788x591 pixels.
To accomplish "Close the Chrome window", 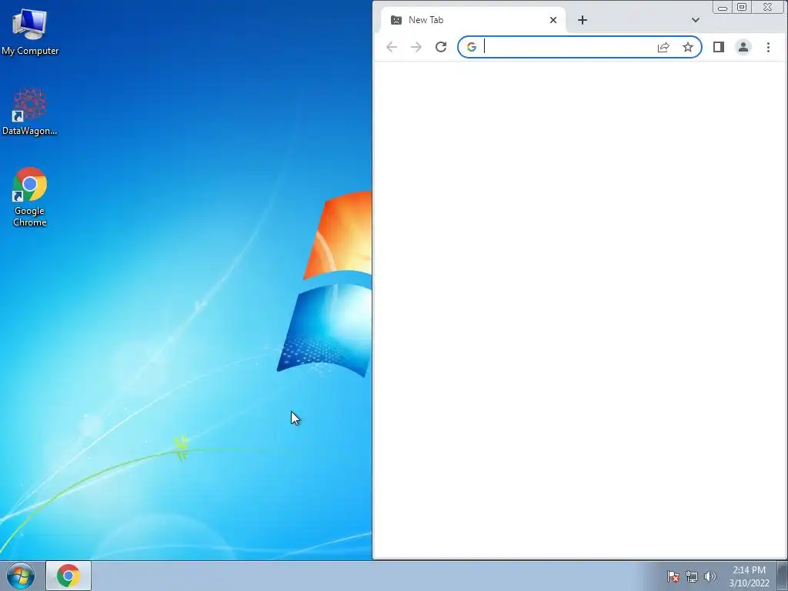I will pyautogui.click(x=767, y=7).
